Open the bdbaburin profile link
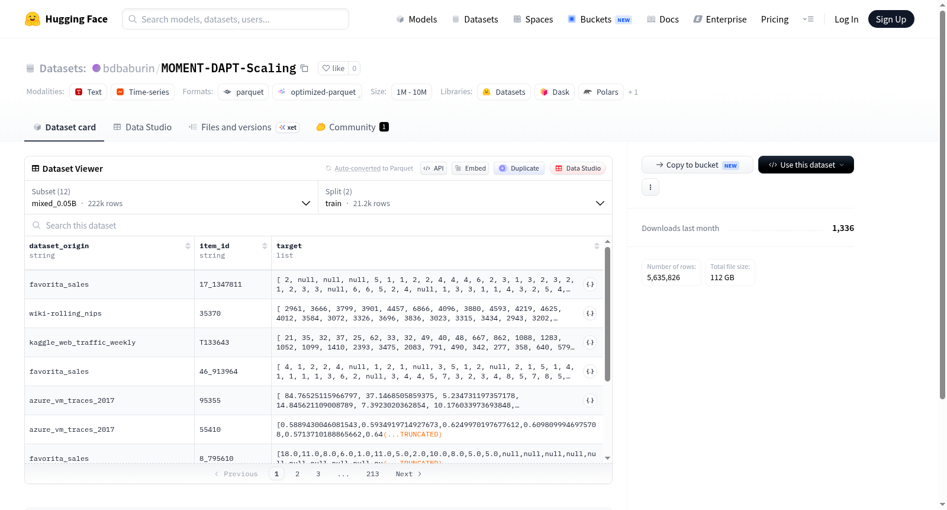The image size is (947, 510). 128,68
